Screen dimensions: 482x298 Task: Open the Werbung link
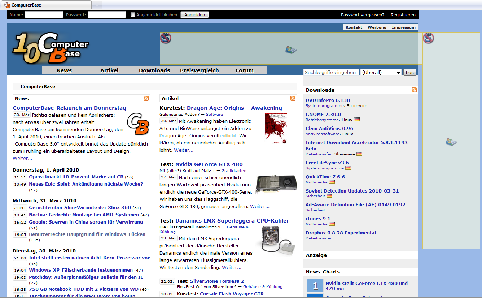point(377,27)
